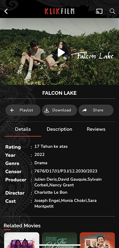The width and height of the screenshot is (119, 248).
Task: Click the download arrow icon
Action: coord(46,110)
